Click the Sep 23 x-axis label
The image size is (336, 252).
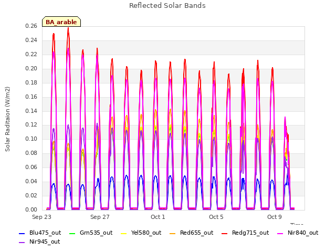click(x=41, y=217)
